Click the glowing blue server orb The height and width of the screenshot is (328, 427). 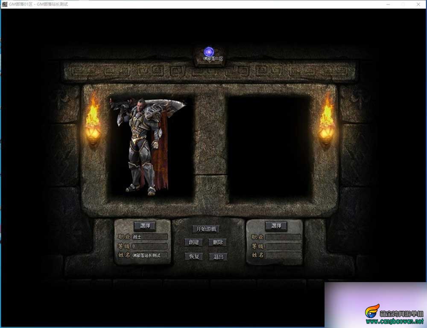(209, 52)
